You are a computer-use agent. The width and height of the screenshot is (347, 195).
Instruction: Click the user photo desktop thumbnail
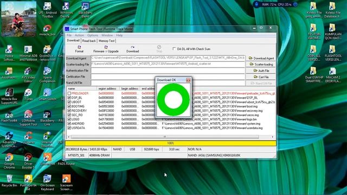18,19
